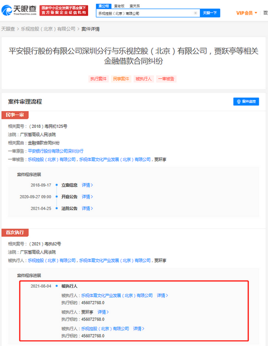Go to 天眼查 breadcrumb home link
This screenshot has height=346, width=268.
(8, 29)
